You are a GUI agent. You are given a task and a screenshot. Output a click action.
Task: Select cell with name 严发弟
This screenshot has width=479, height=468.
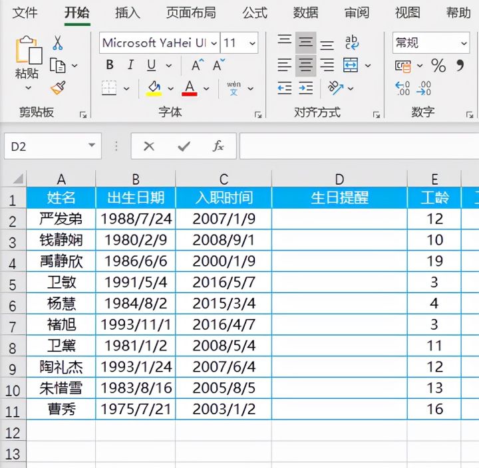[x=61, y=219]
